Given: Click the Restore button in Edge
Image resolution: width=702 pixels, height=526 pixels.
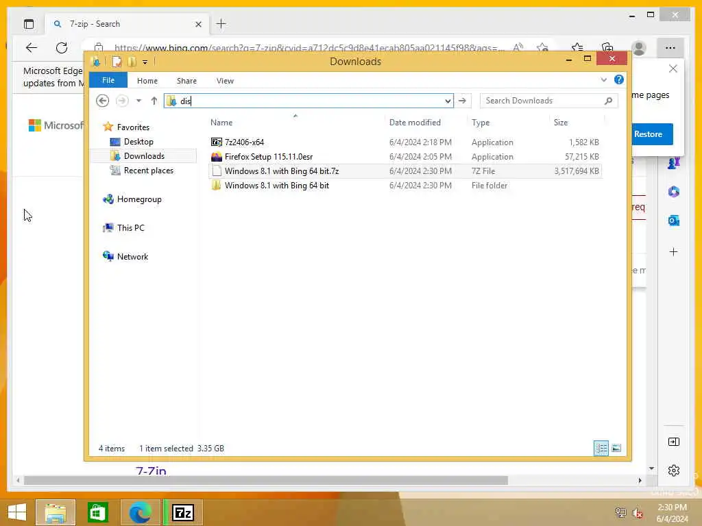Looking at the screenshot, I should 649,134.
